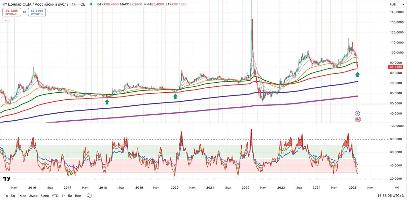Click the green arrow marker near 2020
This screenshot has height=200, width=407.
(x=175, y=96)
